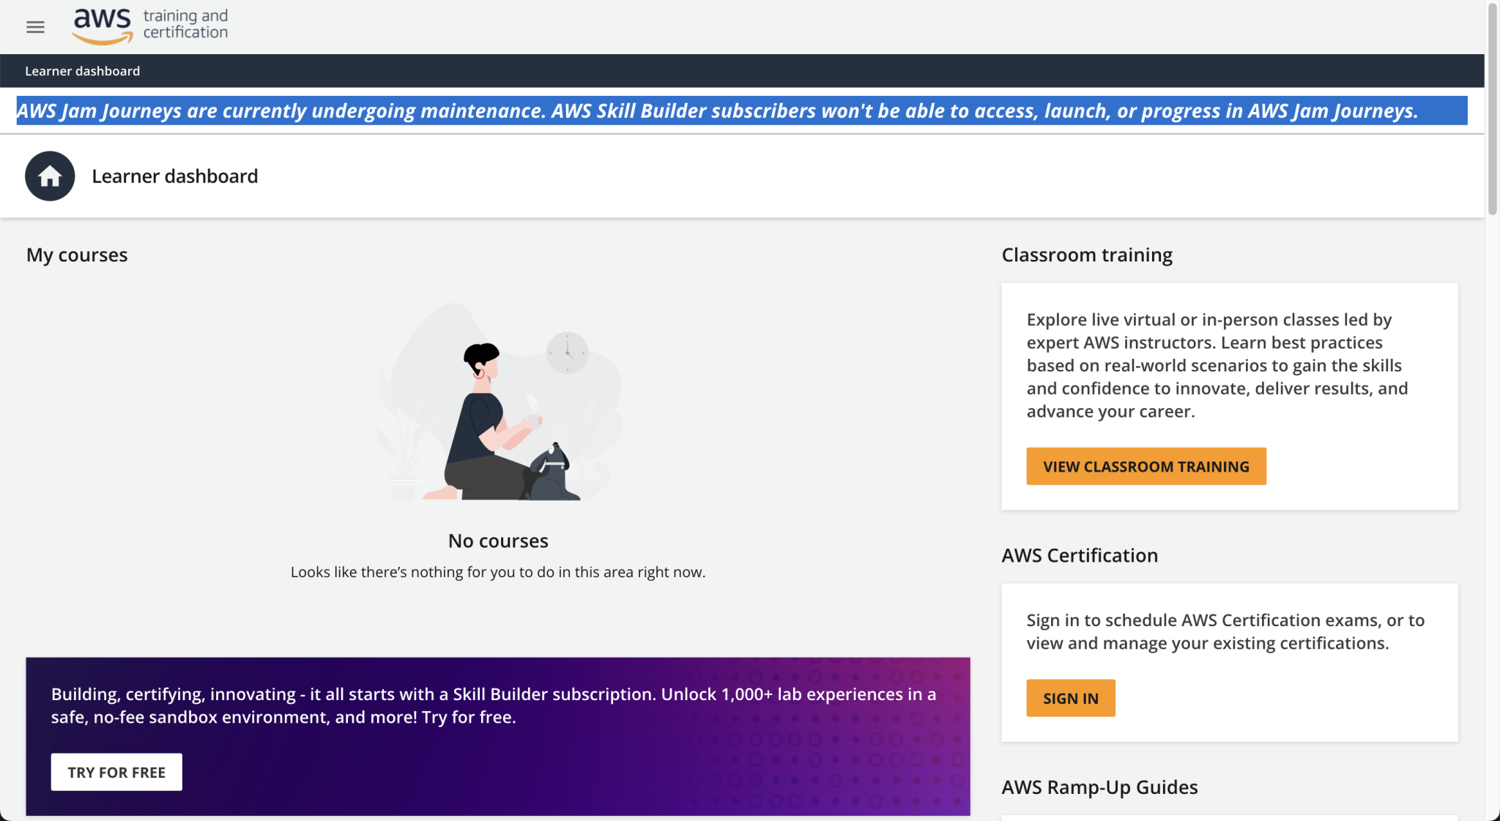Open the AWS Ramp-Up Guides section
This screenshot has height=821, width=1500.
point(1099,787)
